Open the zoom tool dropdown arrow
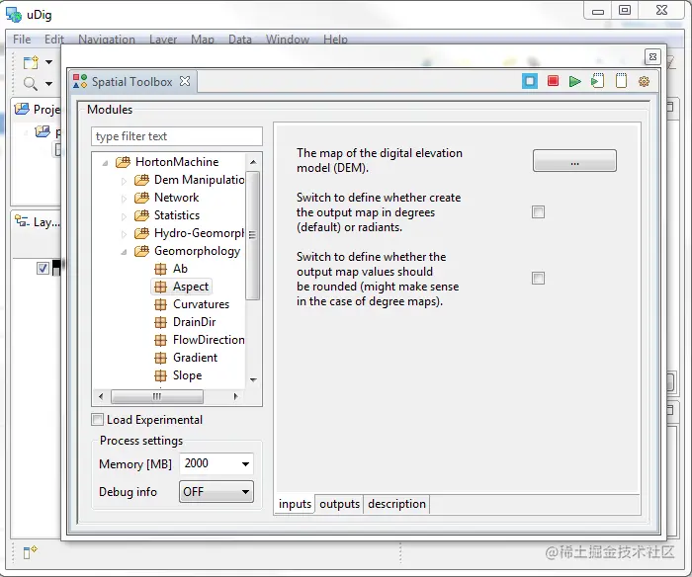 (x=49, y=83)
